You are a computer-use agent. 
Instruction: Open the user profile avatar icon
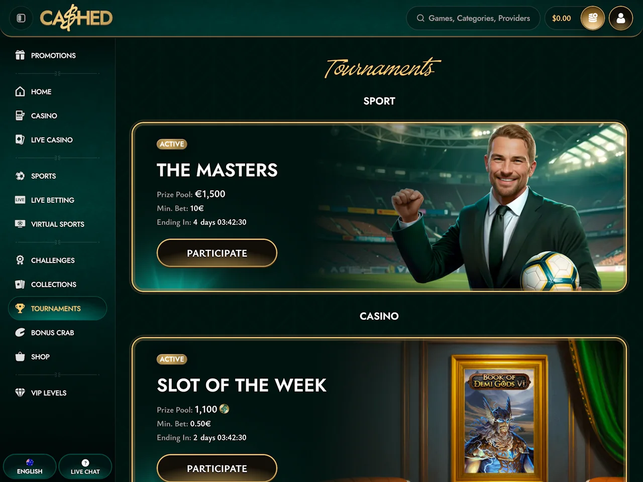pyautogui.click(x=621, y=18)
